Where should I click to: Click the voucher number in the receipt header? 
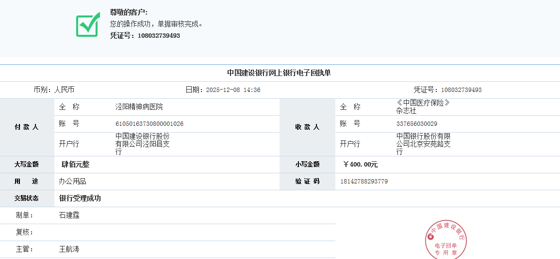coord(461,90)
